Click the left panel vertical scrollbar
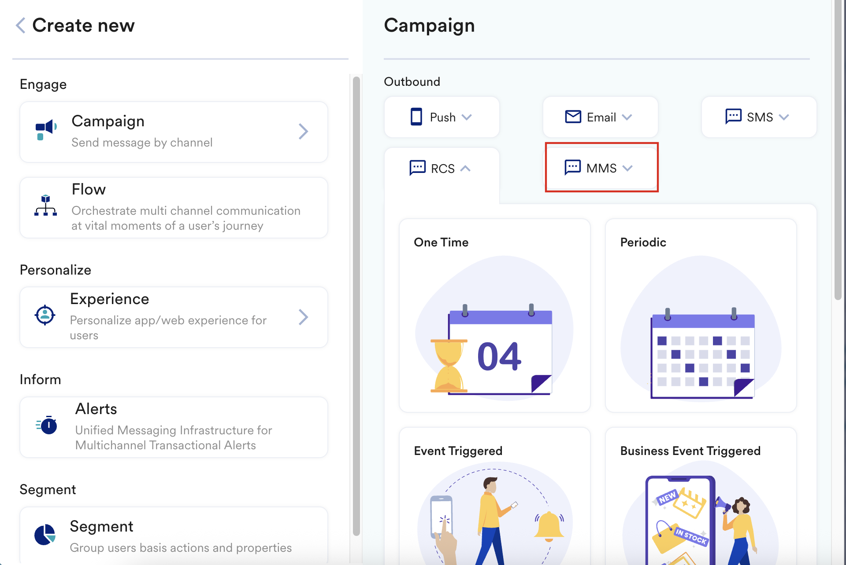Viewport: 846px width, 565px height. point(356,304)
